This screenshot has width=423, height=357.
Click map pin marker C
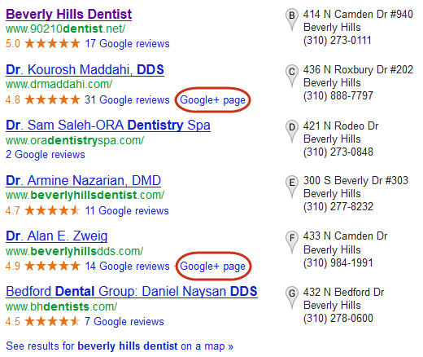[292, 76]
